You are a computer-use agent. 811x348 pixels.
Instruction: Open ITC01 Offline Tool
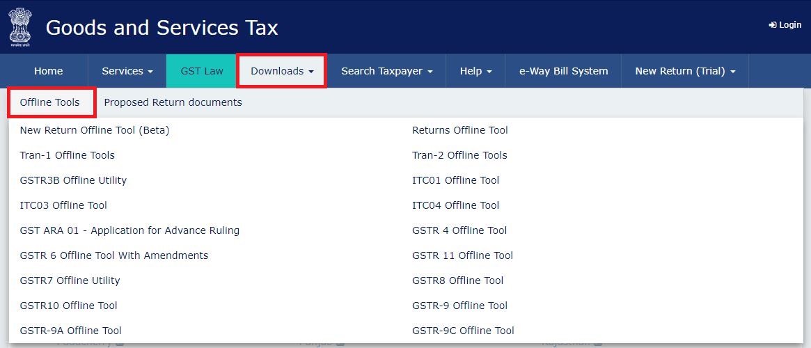(456, 180)
